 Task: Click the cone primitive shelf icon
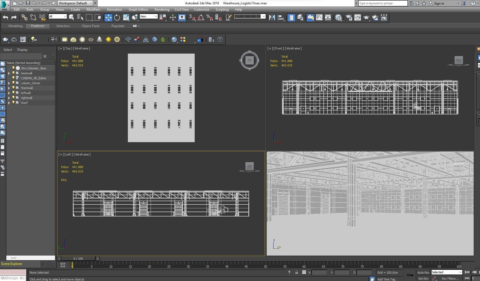(99, 39)
